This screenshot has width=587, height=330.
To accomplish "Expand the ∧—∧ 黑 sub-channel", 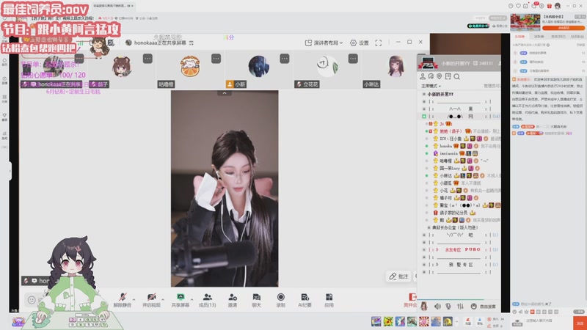I will tap(424, 109).
